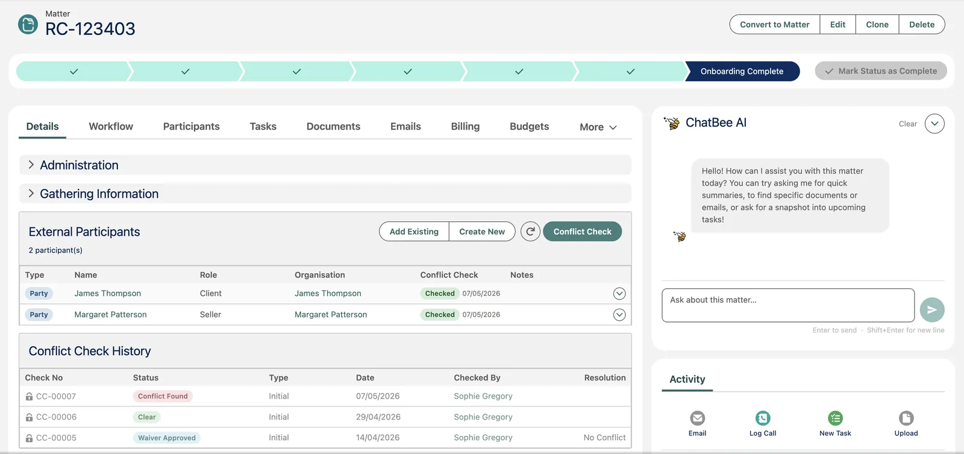Click lock icon next to CC-00006
The width and height of the screenshot is (964, 454).
pyautogui.click(x=29, y=417)
